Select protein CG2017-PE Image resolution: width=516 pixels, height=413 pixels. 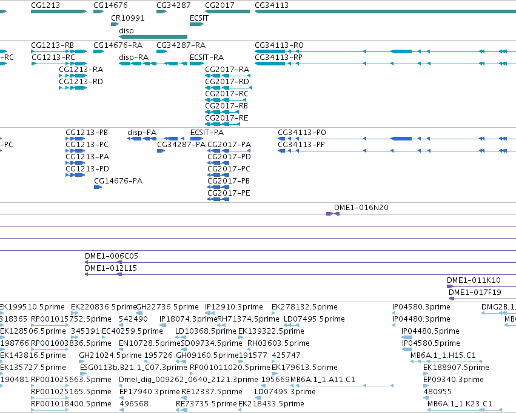pos(218,199)
